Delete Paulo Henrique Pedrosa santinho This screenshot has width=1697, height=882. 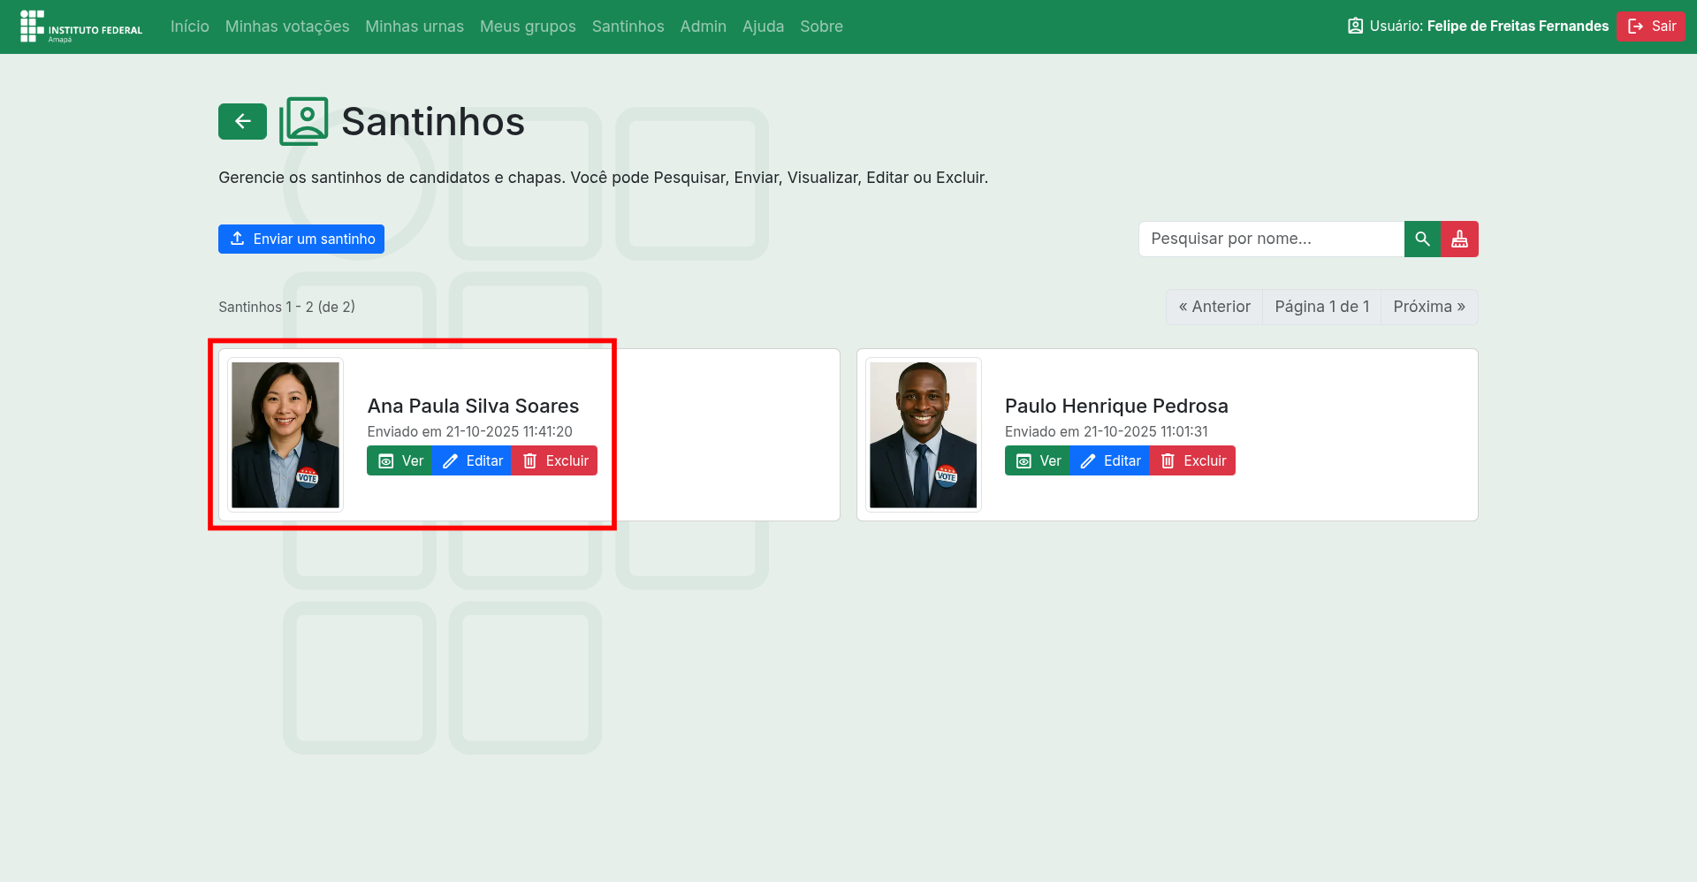click(1192, 461)
